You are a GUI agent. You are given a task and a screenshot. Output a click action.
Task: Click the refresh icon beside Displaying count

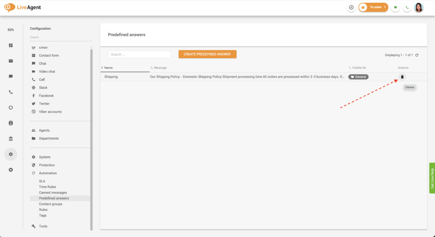click(417, 55)
